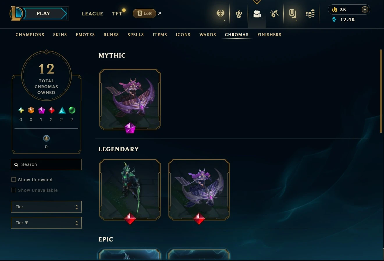Select the Emotes tab

coord(85,35)
